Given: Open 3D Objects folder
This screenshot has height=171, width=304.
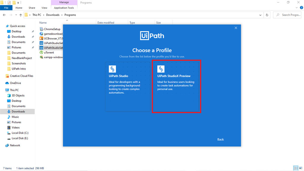Looking at the screenshot, I should pyautogui.click(x=18, y=95).
